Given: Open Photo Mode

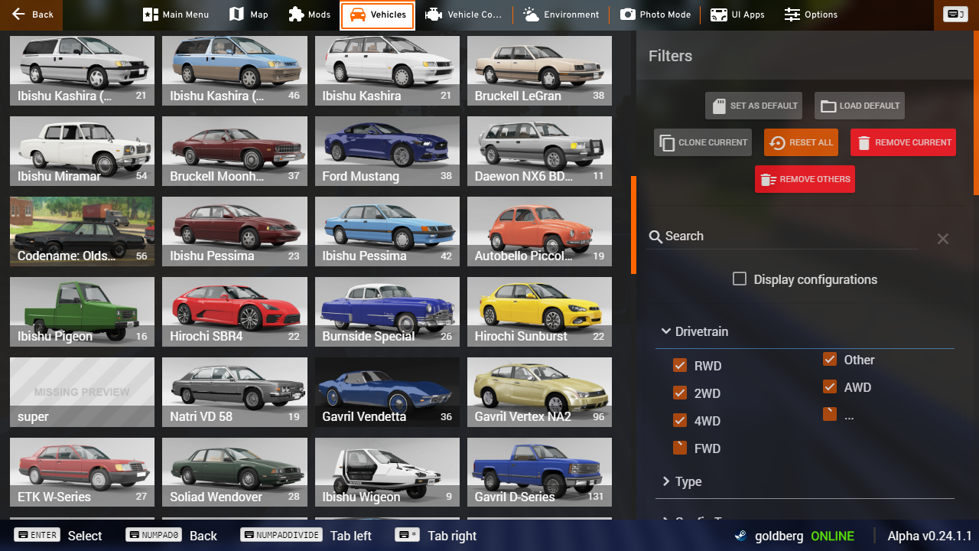Looking at the screenshot, I should pyautogui.click(x=655, y=15).
